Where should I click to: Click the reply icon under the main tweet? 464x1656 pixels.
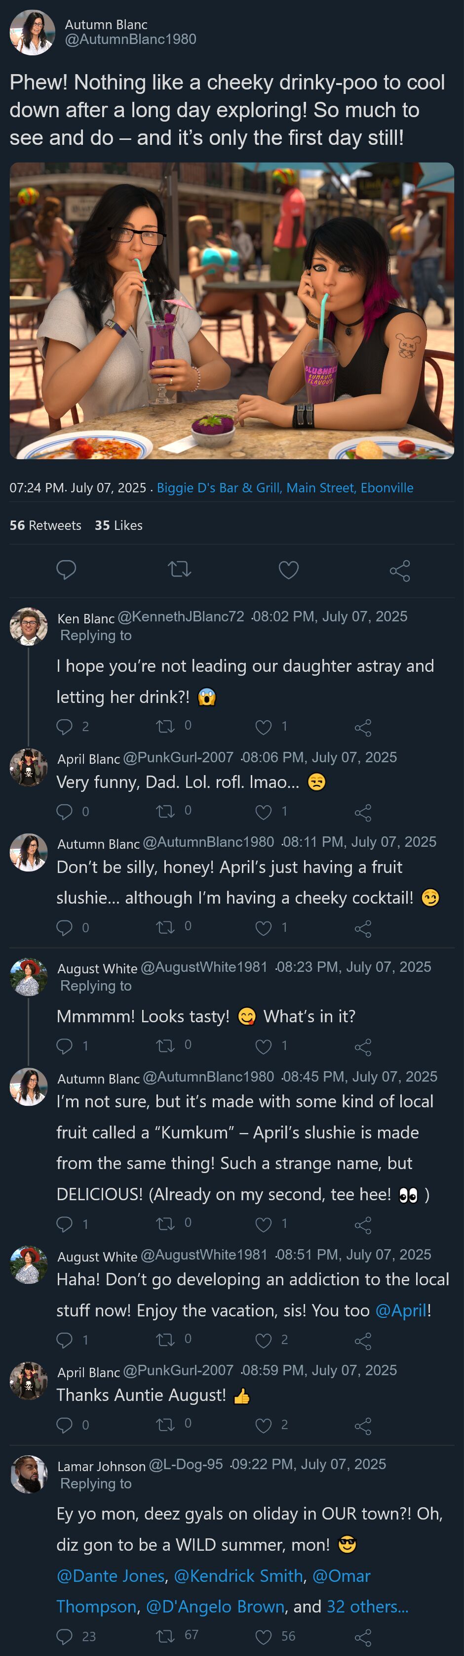[66, 569]
